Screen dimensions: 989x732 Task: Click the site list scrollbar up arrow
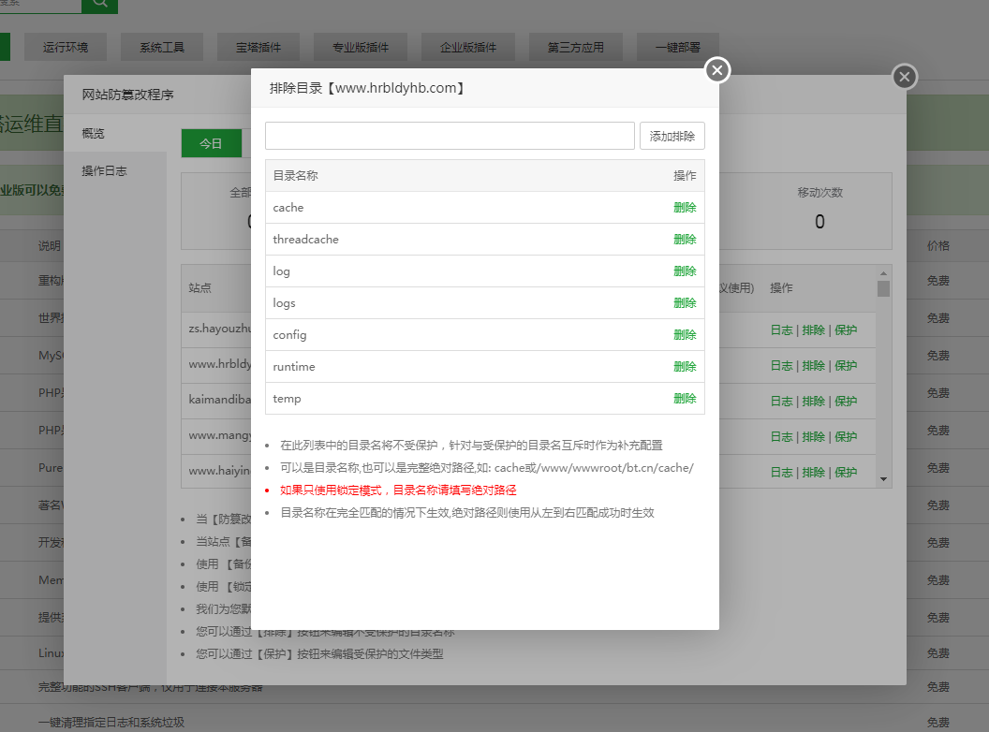pos(884,273)
